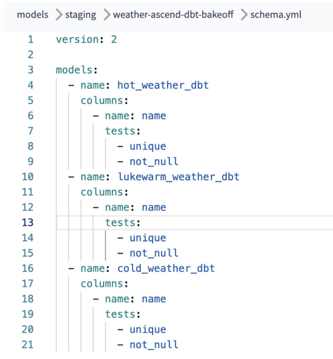
Task: Click the chevron before staging breadcrumb
Action: coord(59,15)
